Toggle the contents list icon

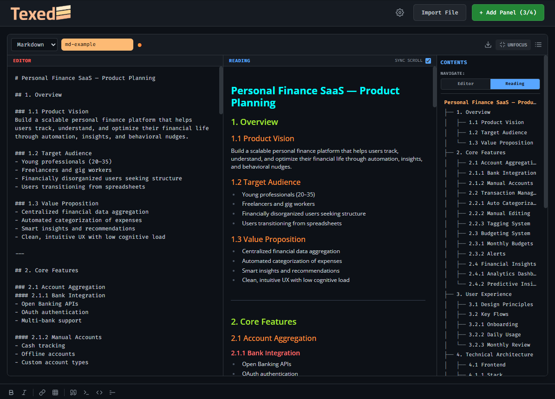tap(538, 45)
